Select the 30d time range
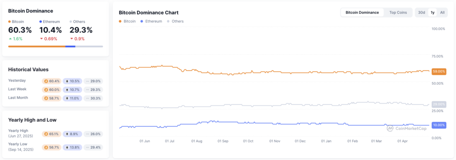The height and width of the screenshot is (160, 456). click(x=421, y=12)
